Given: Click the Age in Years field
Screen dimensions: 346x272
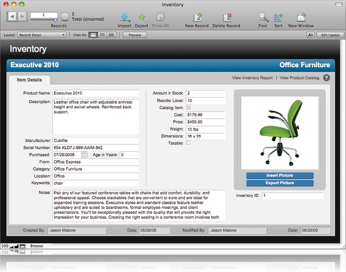Looking at the screenshot, I should [x=129, y=155].
